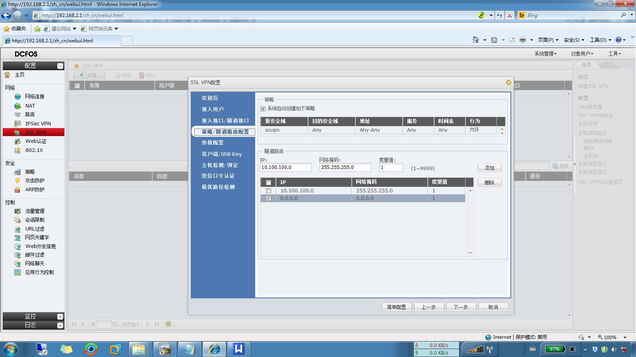The width and height of the screenshot is (636, 357).
Task: Open the 系统管理 dropdown menu
Action: [545, 54]
